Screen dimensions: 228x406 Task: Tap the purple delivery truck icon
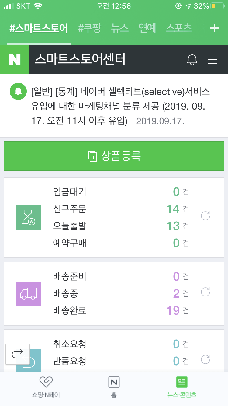pyautogui.click(x=29, y=293)
